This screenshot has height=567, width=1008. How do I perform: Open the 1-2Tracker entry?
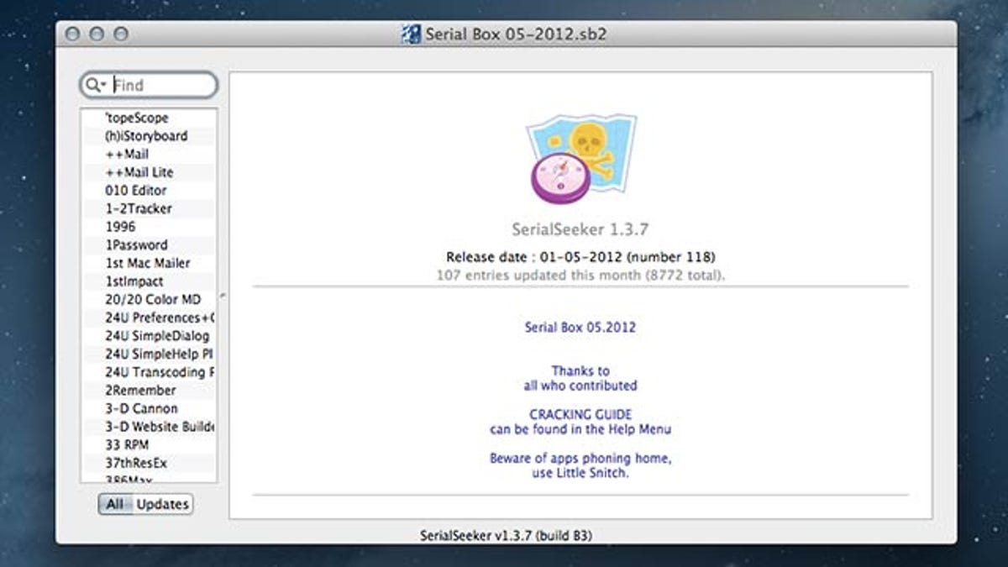pyautogui.click(x=148, y=208)
